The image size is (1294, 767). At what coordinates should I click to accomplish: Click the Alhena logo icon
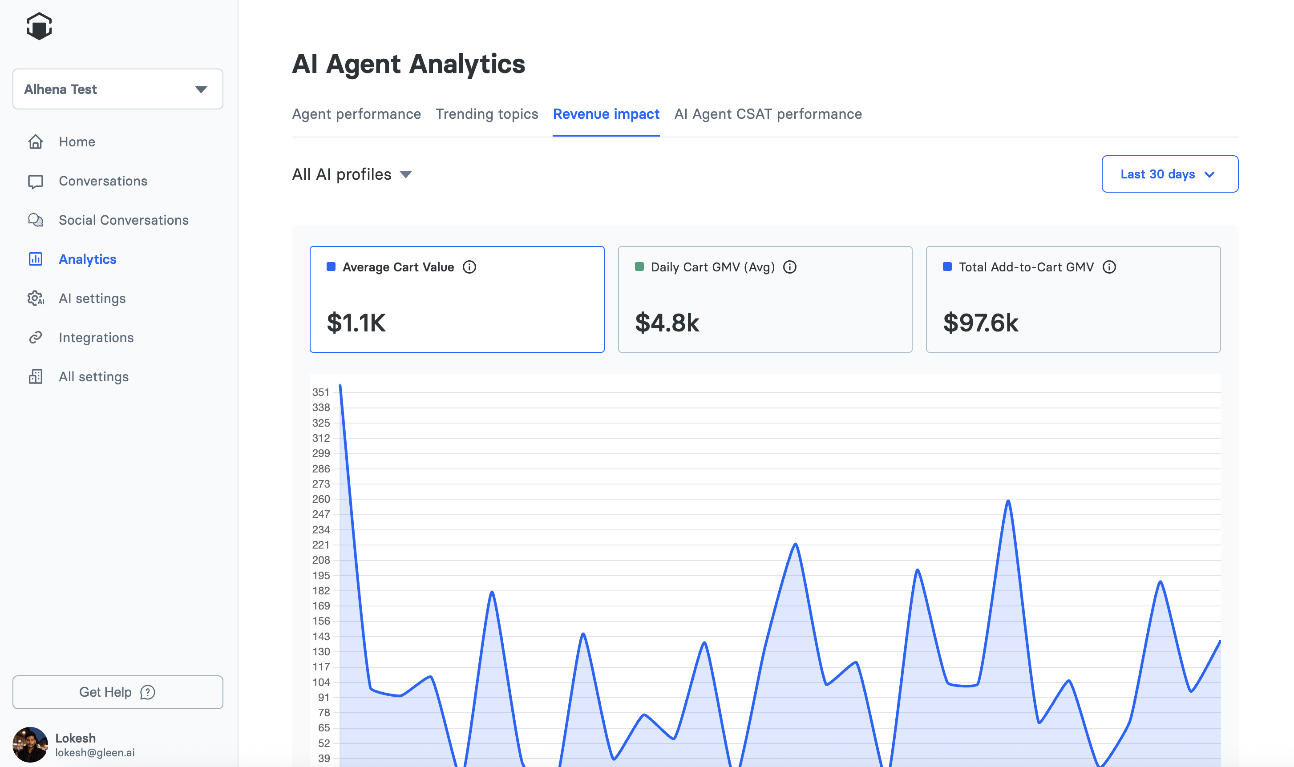tap(39, 26)
